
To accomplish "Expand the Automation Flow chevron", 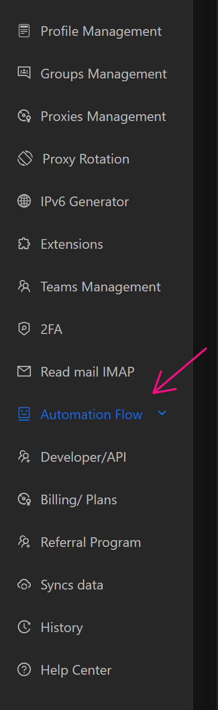I will tap(162, 413).
